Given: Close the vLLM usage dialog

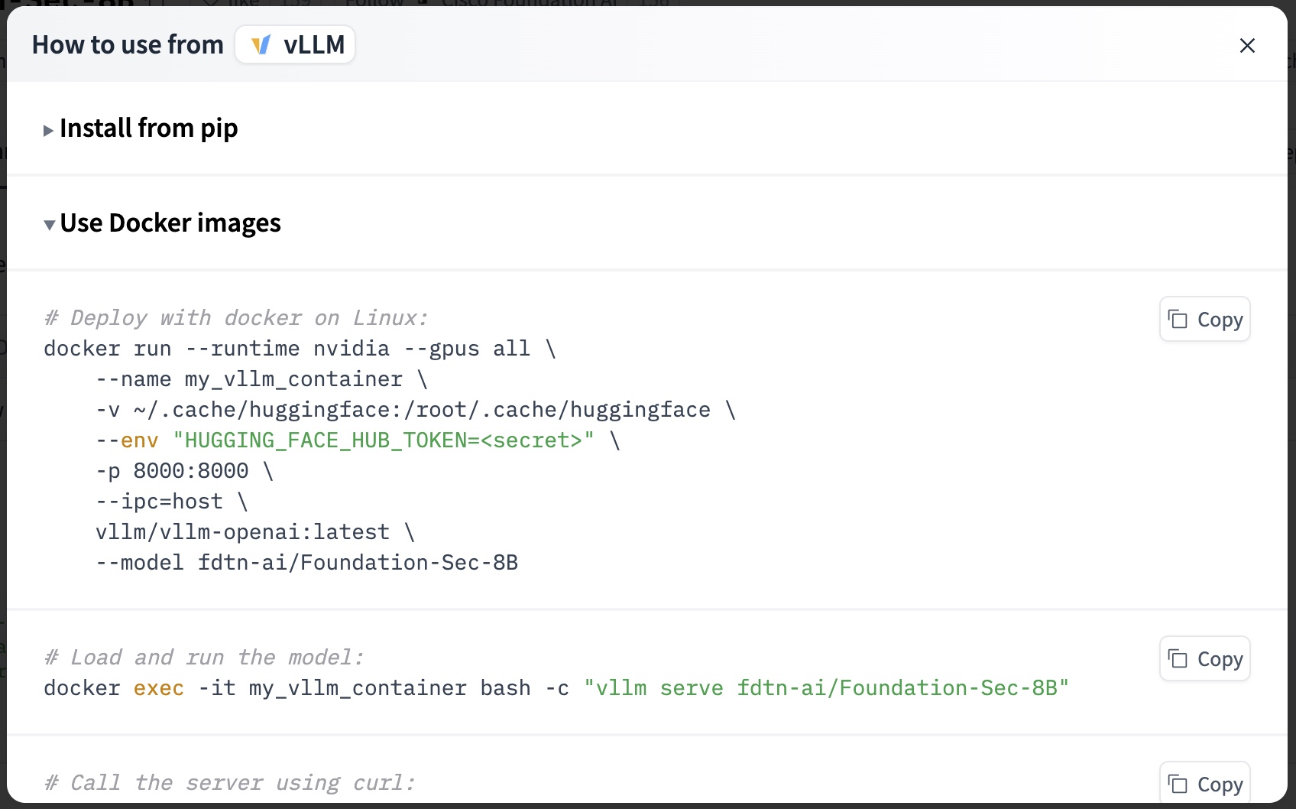Looking at the screenshot, I should tap(1247, 45).
